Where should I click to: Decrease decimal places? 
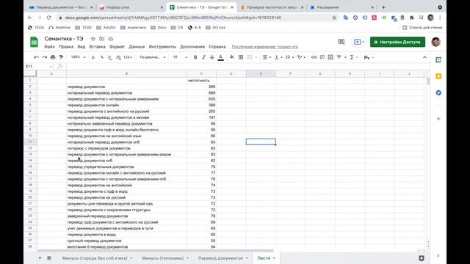[109, 57]
